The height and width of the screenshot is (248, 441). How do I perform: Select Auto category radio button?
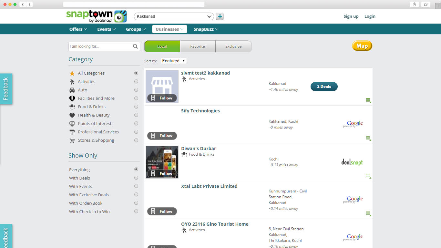[x=136, y=90]
